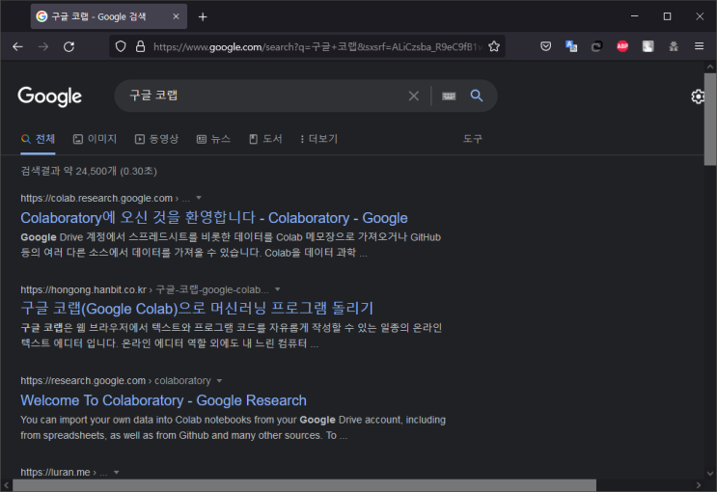This screenshot has width=717, height=492.
Task: Clear the search box text
Action: pyautogui.click(x=414, y=96)
